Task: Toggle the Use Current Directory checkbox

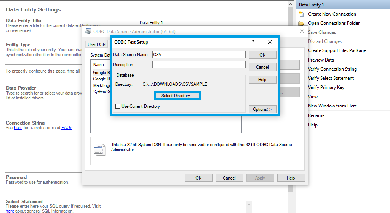Action: tap(118, 106)
